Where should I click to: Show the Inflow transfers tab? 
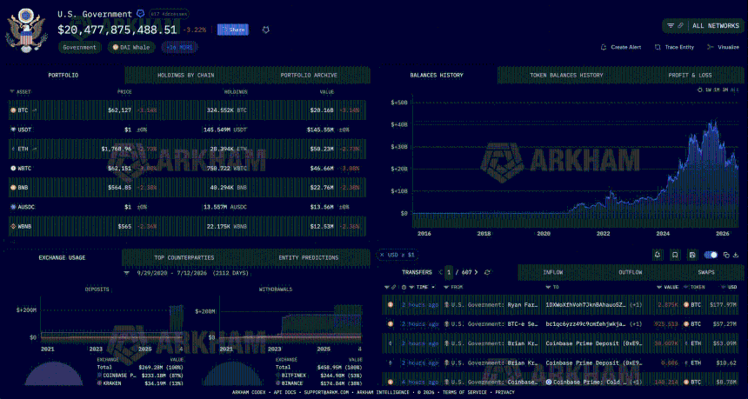555,272
